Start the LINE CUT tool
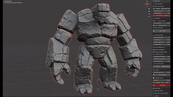The height and width of the screenshot is (97, 173). [x=157, y=67]
